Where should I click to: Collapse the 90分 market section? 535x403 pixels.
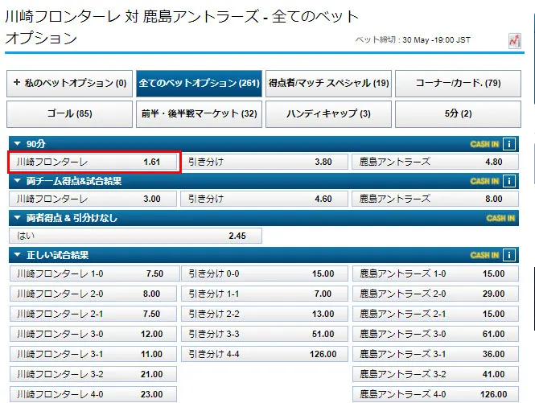(x=17, y=144)
